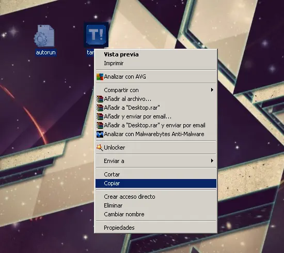Screen dimensions: 284x253
Task: Choose Vista previa from context menu
Action: click(x=156, y=54)
